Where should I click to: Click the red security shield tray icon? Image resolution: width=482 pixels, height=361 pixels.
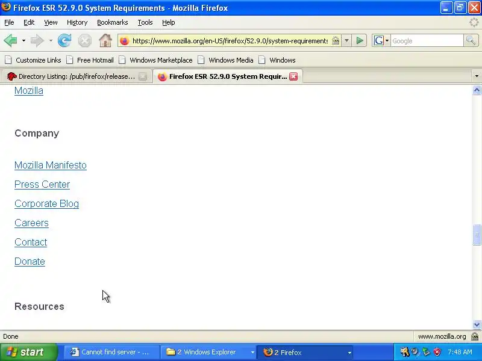tap(437, 352)
